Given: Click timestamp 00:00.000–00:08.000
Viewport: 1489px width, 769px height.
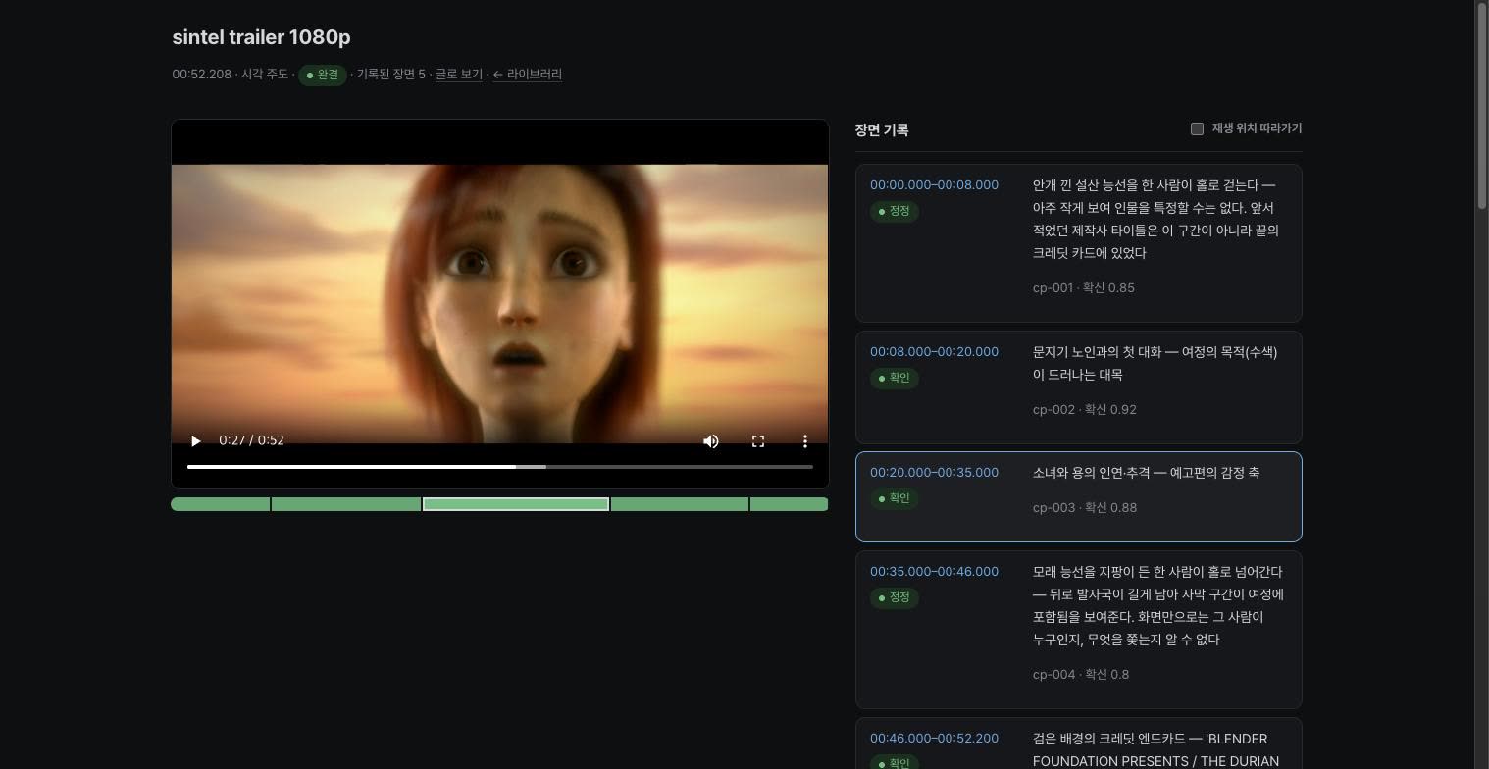Looking at the screenshot, I should coord(934,185).
